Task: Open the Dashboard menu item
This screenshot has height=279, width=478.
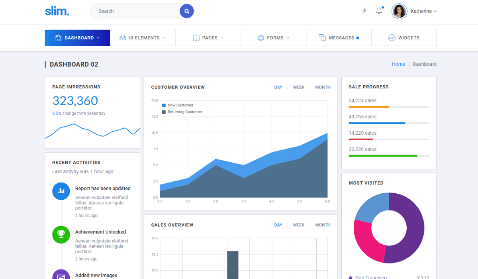Action: tap(78, 38)
